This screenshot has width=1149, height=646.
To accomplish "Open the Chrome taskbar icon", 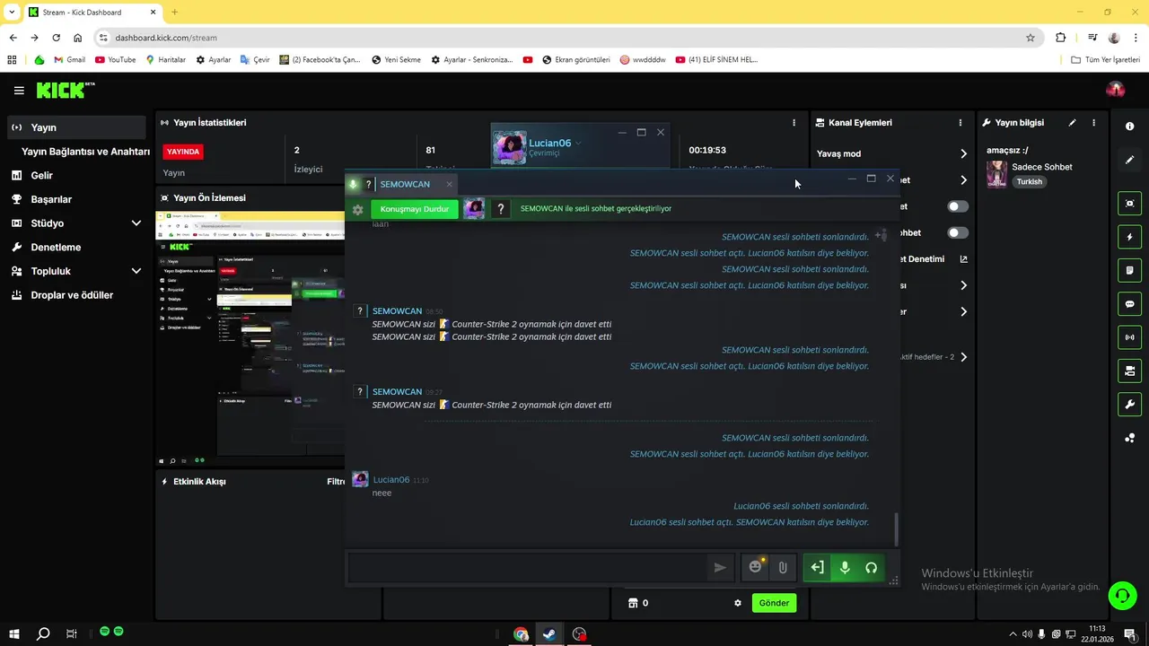I will coord(521,634).
